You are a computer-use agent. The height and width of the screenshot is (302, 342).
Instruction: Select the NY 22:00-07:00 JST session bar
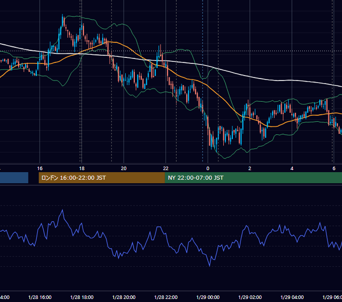(x=253, y=178)
